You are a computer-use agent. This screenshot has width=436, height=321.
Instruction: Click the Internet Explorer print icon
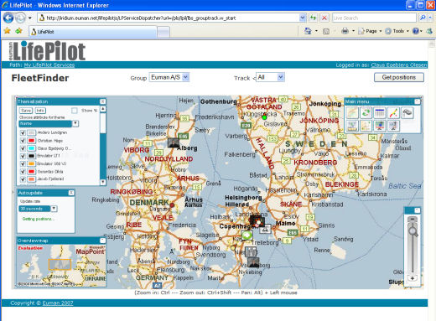[x=345, y=31]
